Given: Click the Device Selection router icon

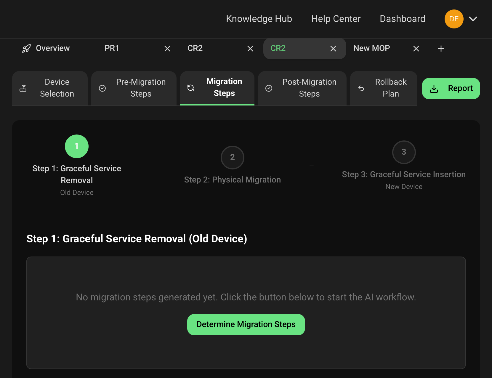Looking at the screenshot, I should [23, 88].
